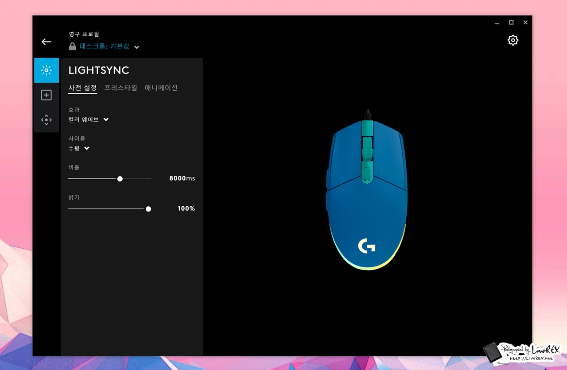Viewport: 567px width, 370px height.
Task: Switch to the 프리스타일 tab
Action: tap(121, 88)
